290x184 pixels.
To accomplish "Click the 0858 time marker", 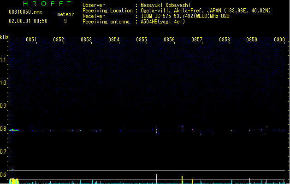I will click(x=225, y=40).
